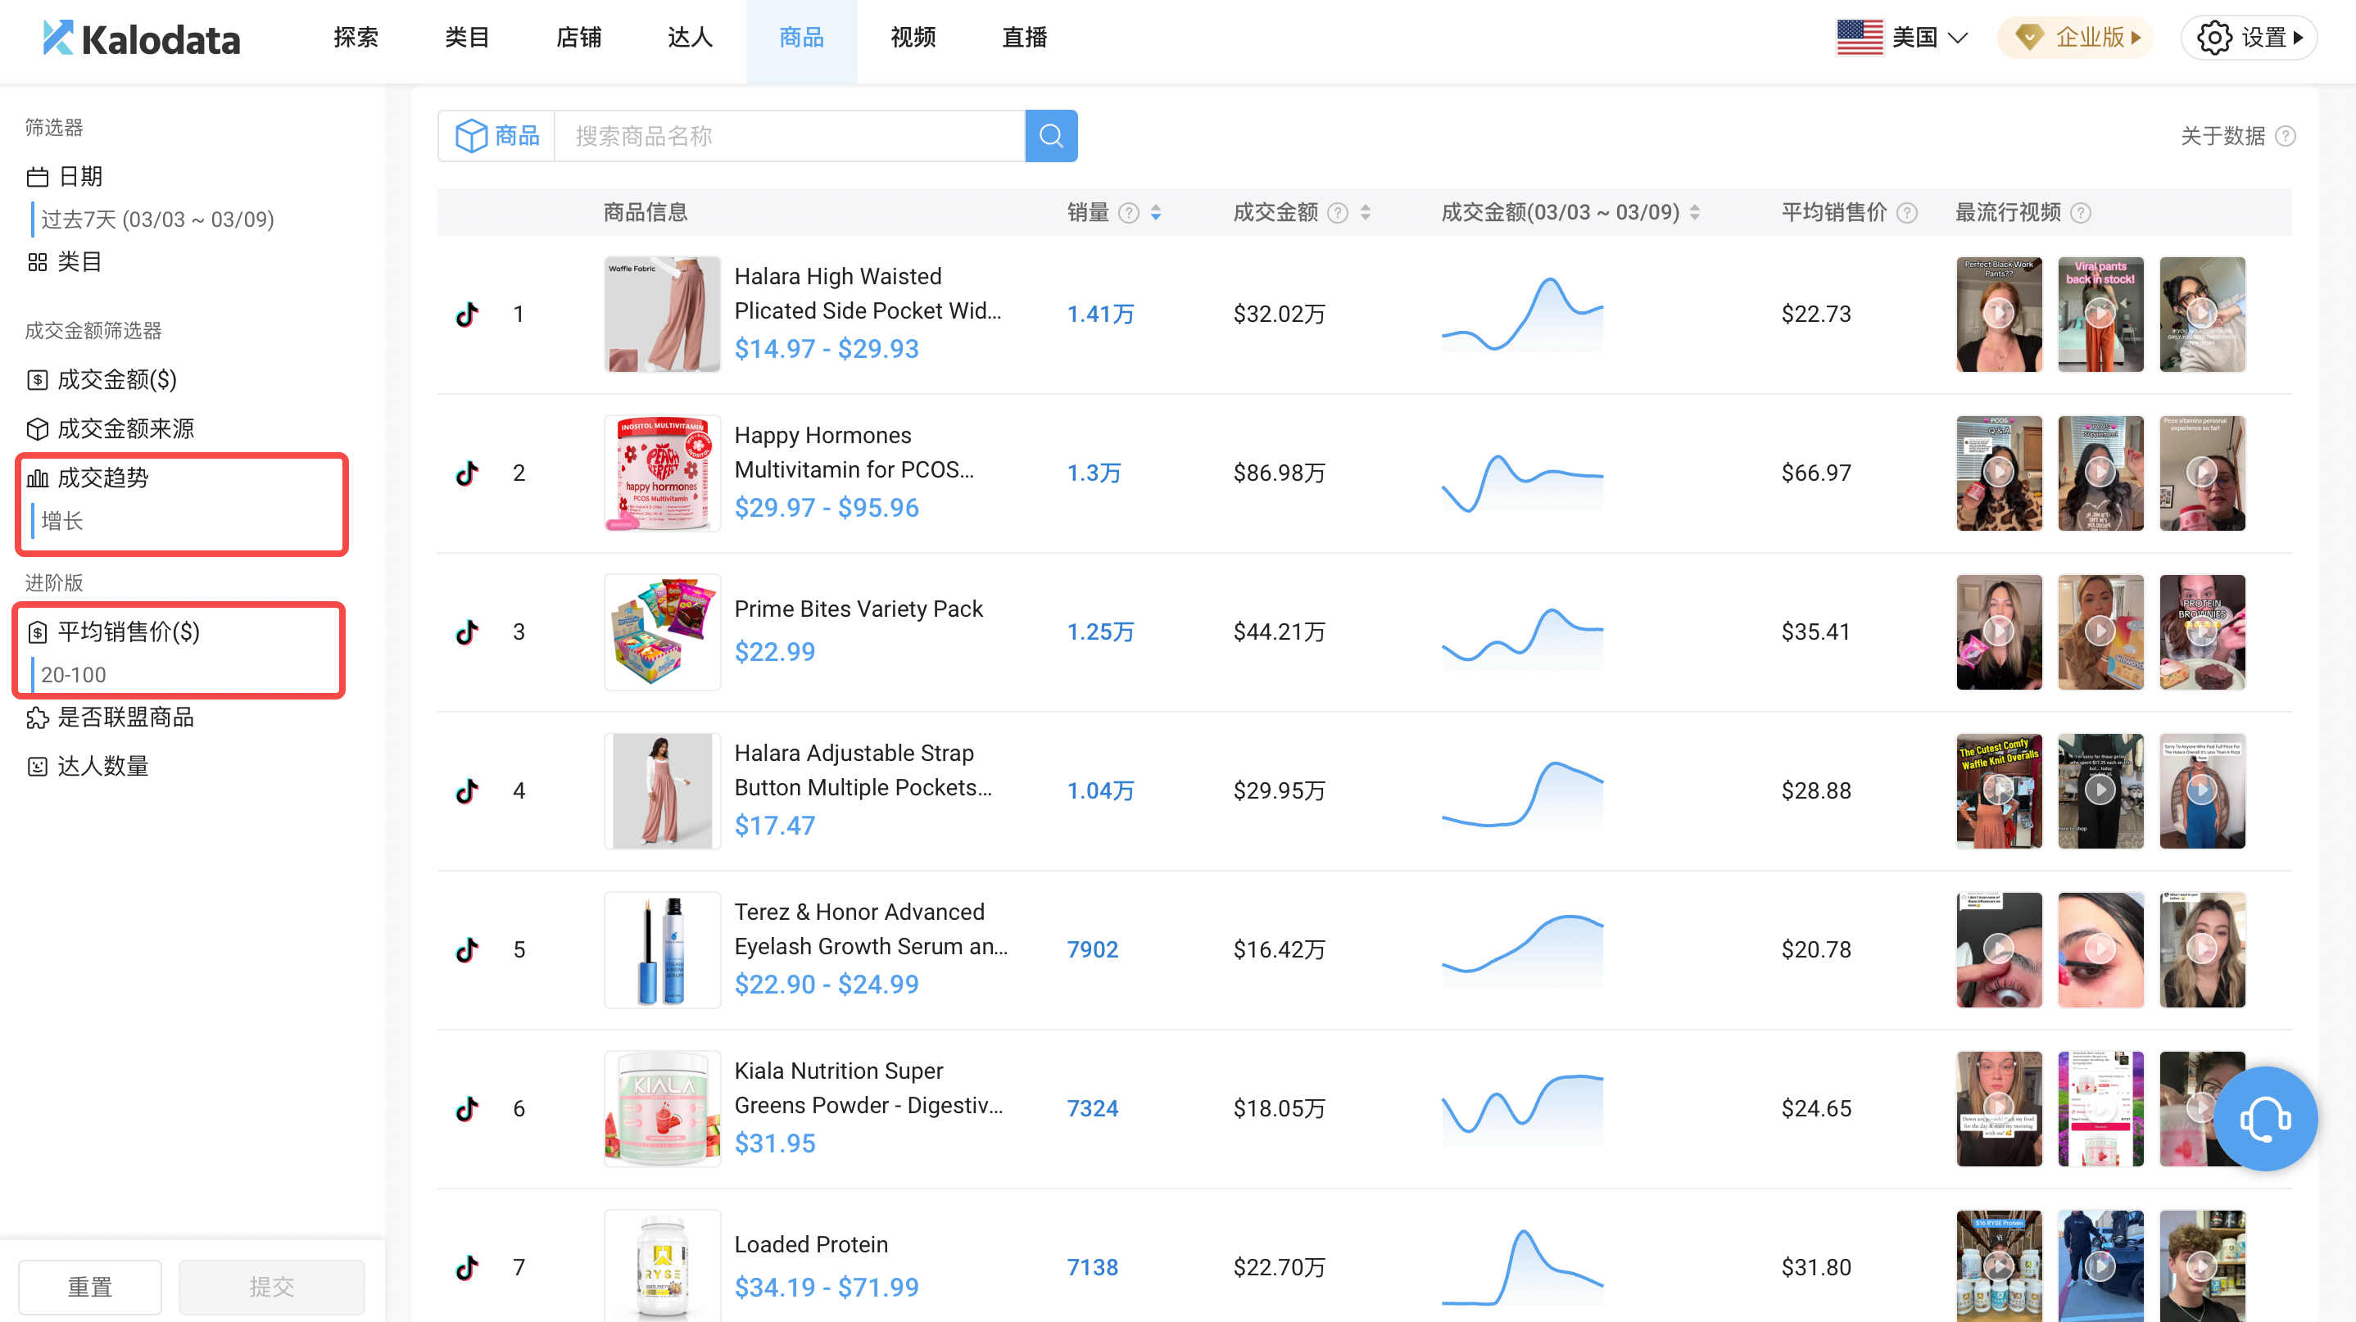Click the date range 过去7天 (03/03 ~ 03/09)

157,220
